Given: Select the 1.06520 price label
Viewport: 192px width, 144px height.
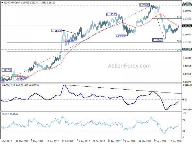Looking at the screenshot, I should pos(19,79).
